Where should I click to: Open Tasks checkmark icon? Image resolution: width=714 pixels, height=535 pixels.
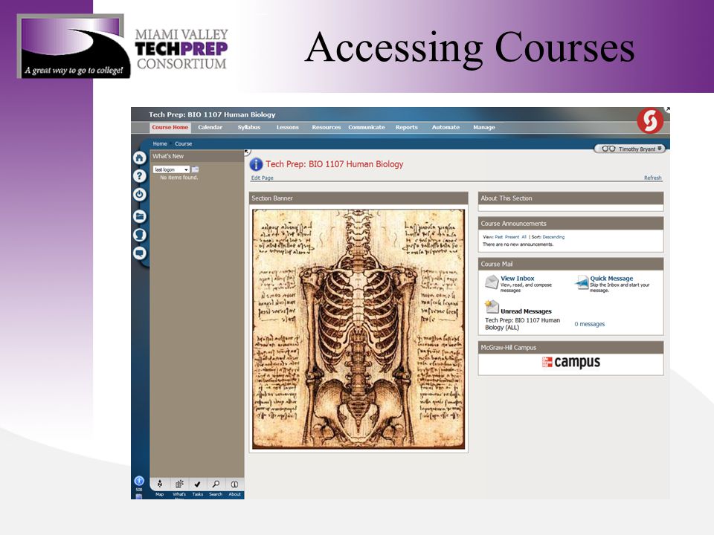(x=197, y=484)
